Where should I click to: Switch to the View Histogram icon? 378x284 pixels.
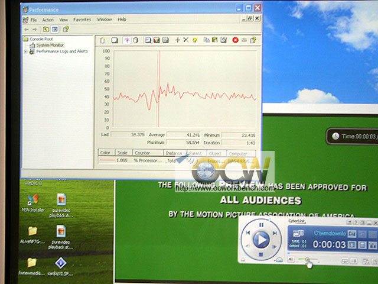[157, 40]
